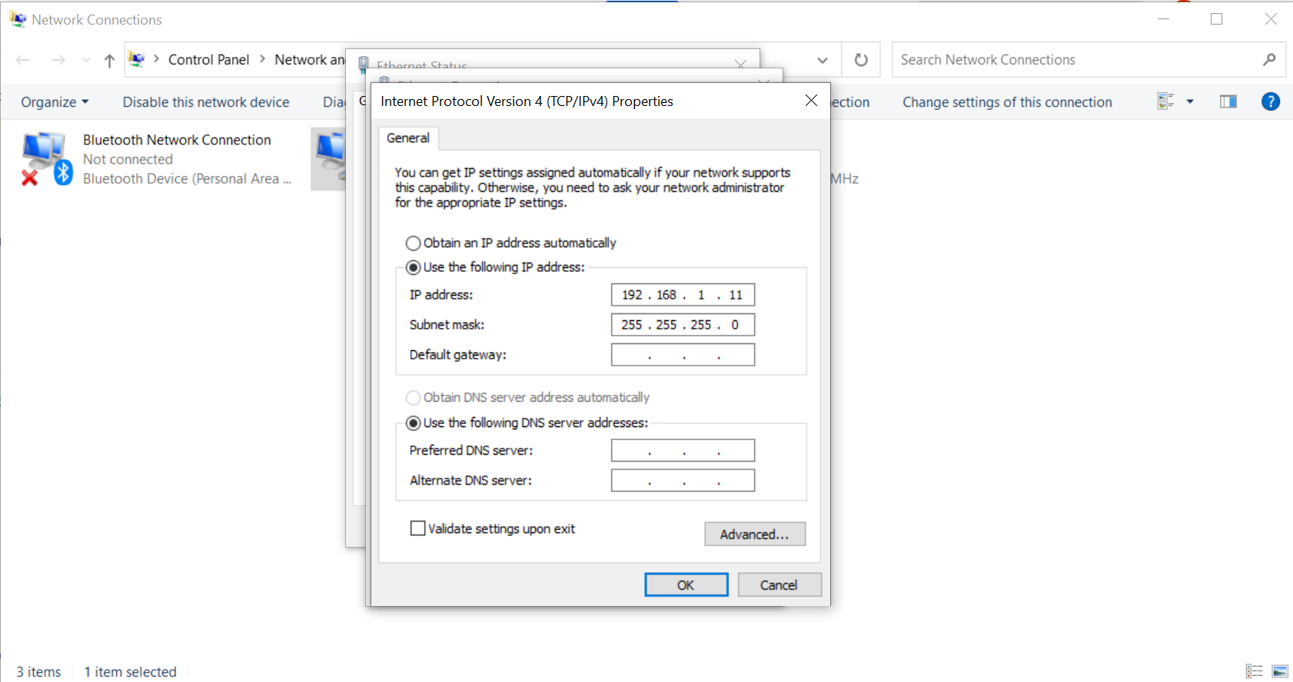Open Advanced TCP/IP settings
This screenshot has width=1293, height=682.
coord(755,535)
